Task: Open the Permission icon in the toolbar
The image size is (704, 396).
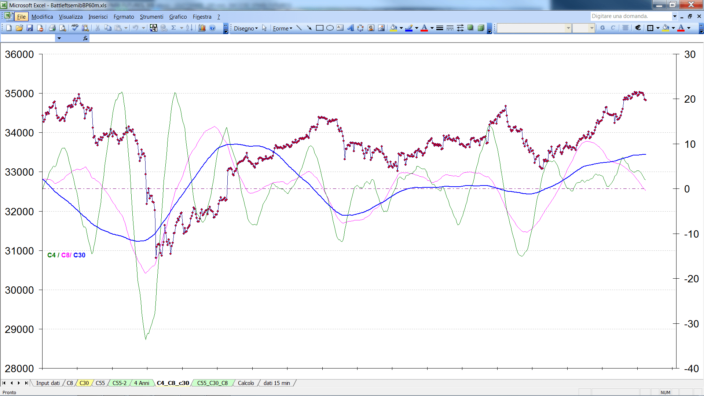Action: pyautogui.click(x=40, y=28)
